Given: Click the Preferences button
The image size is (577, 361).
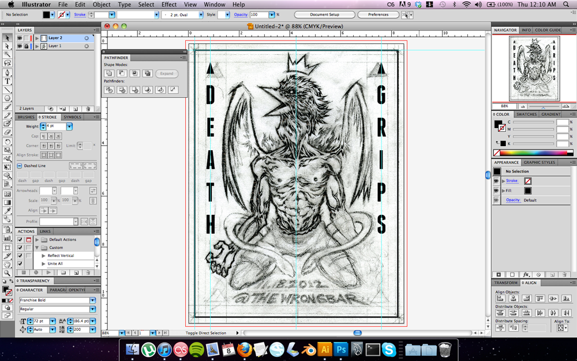Looking at the screenshot, I should [x=378, y=15].
